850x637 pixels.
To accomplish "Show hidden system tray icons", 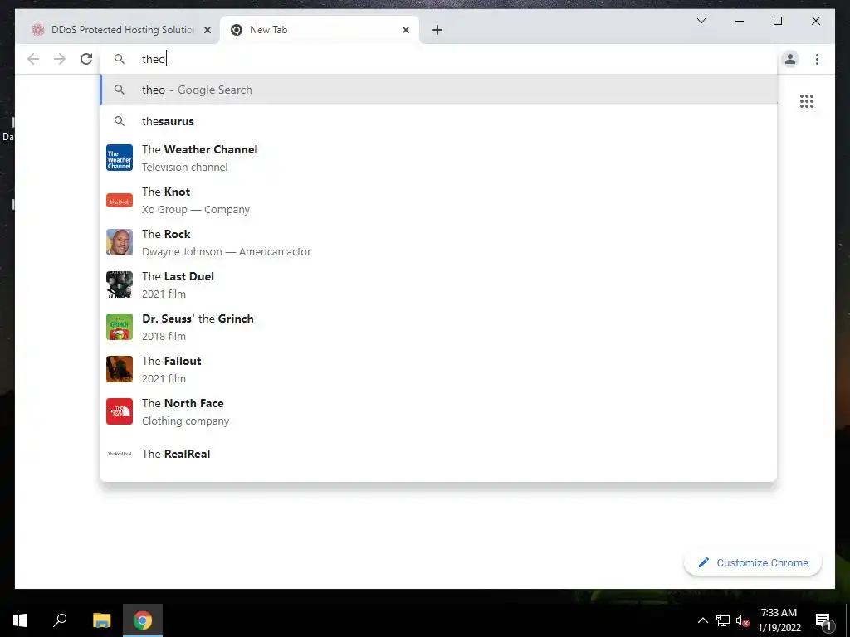I will pyautogui.click(x=702, y=620).
